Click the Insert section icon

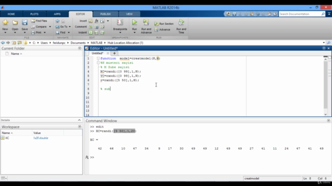tap(91, 21)
